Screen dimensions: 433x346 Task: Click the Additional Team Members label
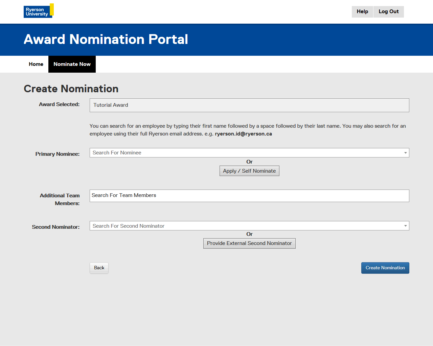point(60,199)
